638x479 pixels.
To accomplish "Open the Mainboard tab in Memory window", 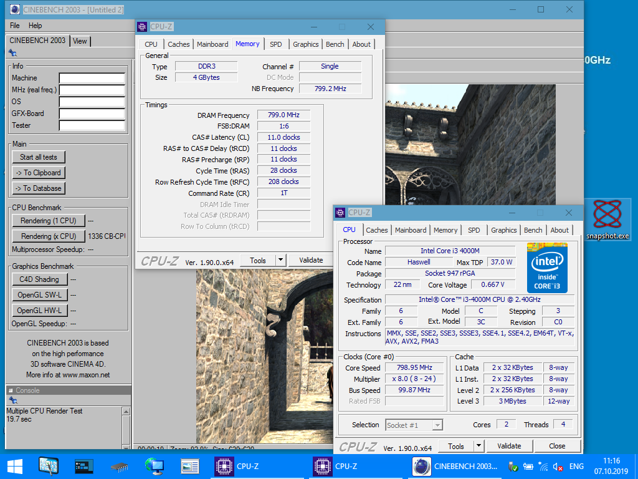I will 212,44.
